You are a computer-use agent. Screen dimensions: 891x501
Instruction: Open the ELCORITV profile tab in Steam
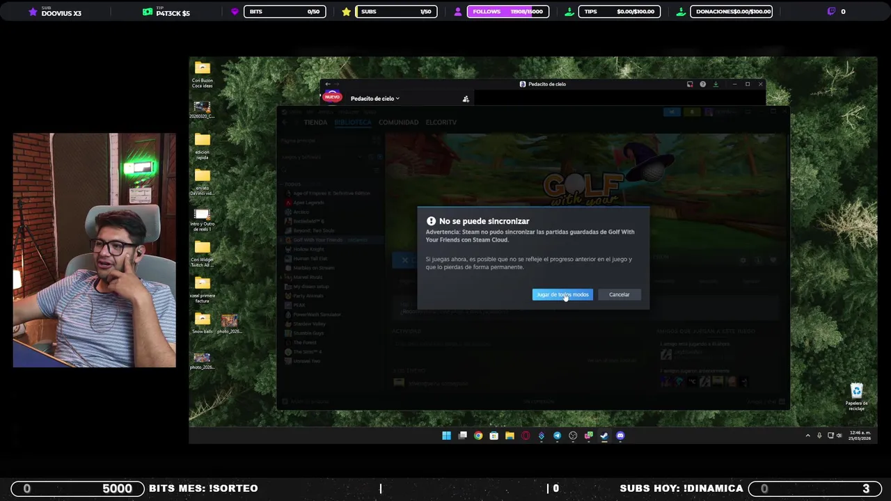pos(441,122)
